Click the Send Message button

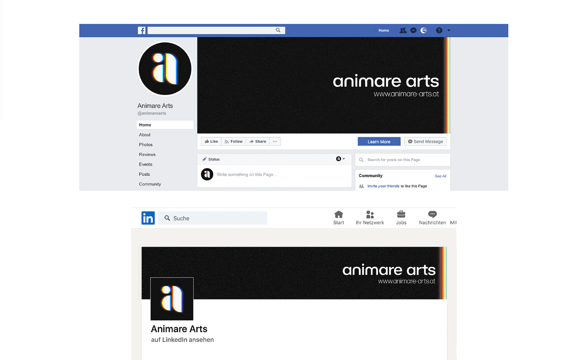[425, 141]
